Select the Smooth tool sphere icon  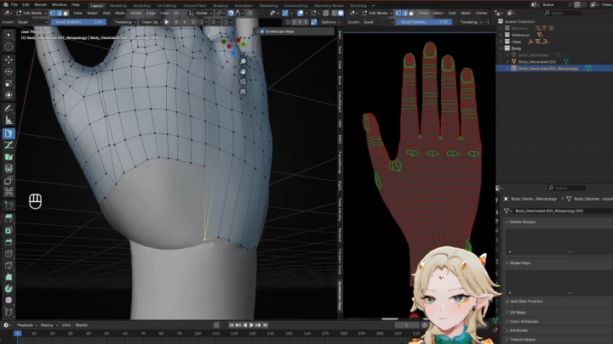click(9, 301)
